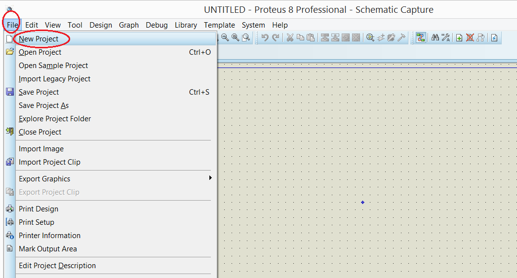Viewport: 517px width, 278px height.
Task: Run the Electrical Rules Check icon
Action: coord(494,38)
